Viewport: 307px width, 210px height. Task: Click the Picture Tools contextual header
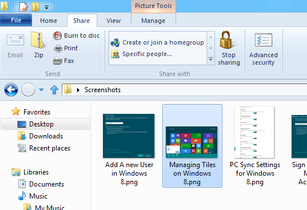(x=153, y=6)
